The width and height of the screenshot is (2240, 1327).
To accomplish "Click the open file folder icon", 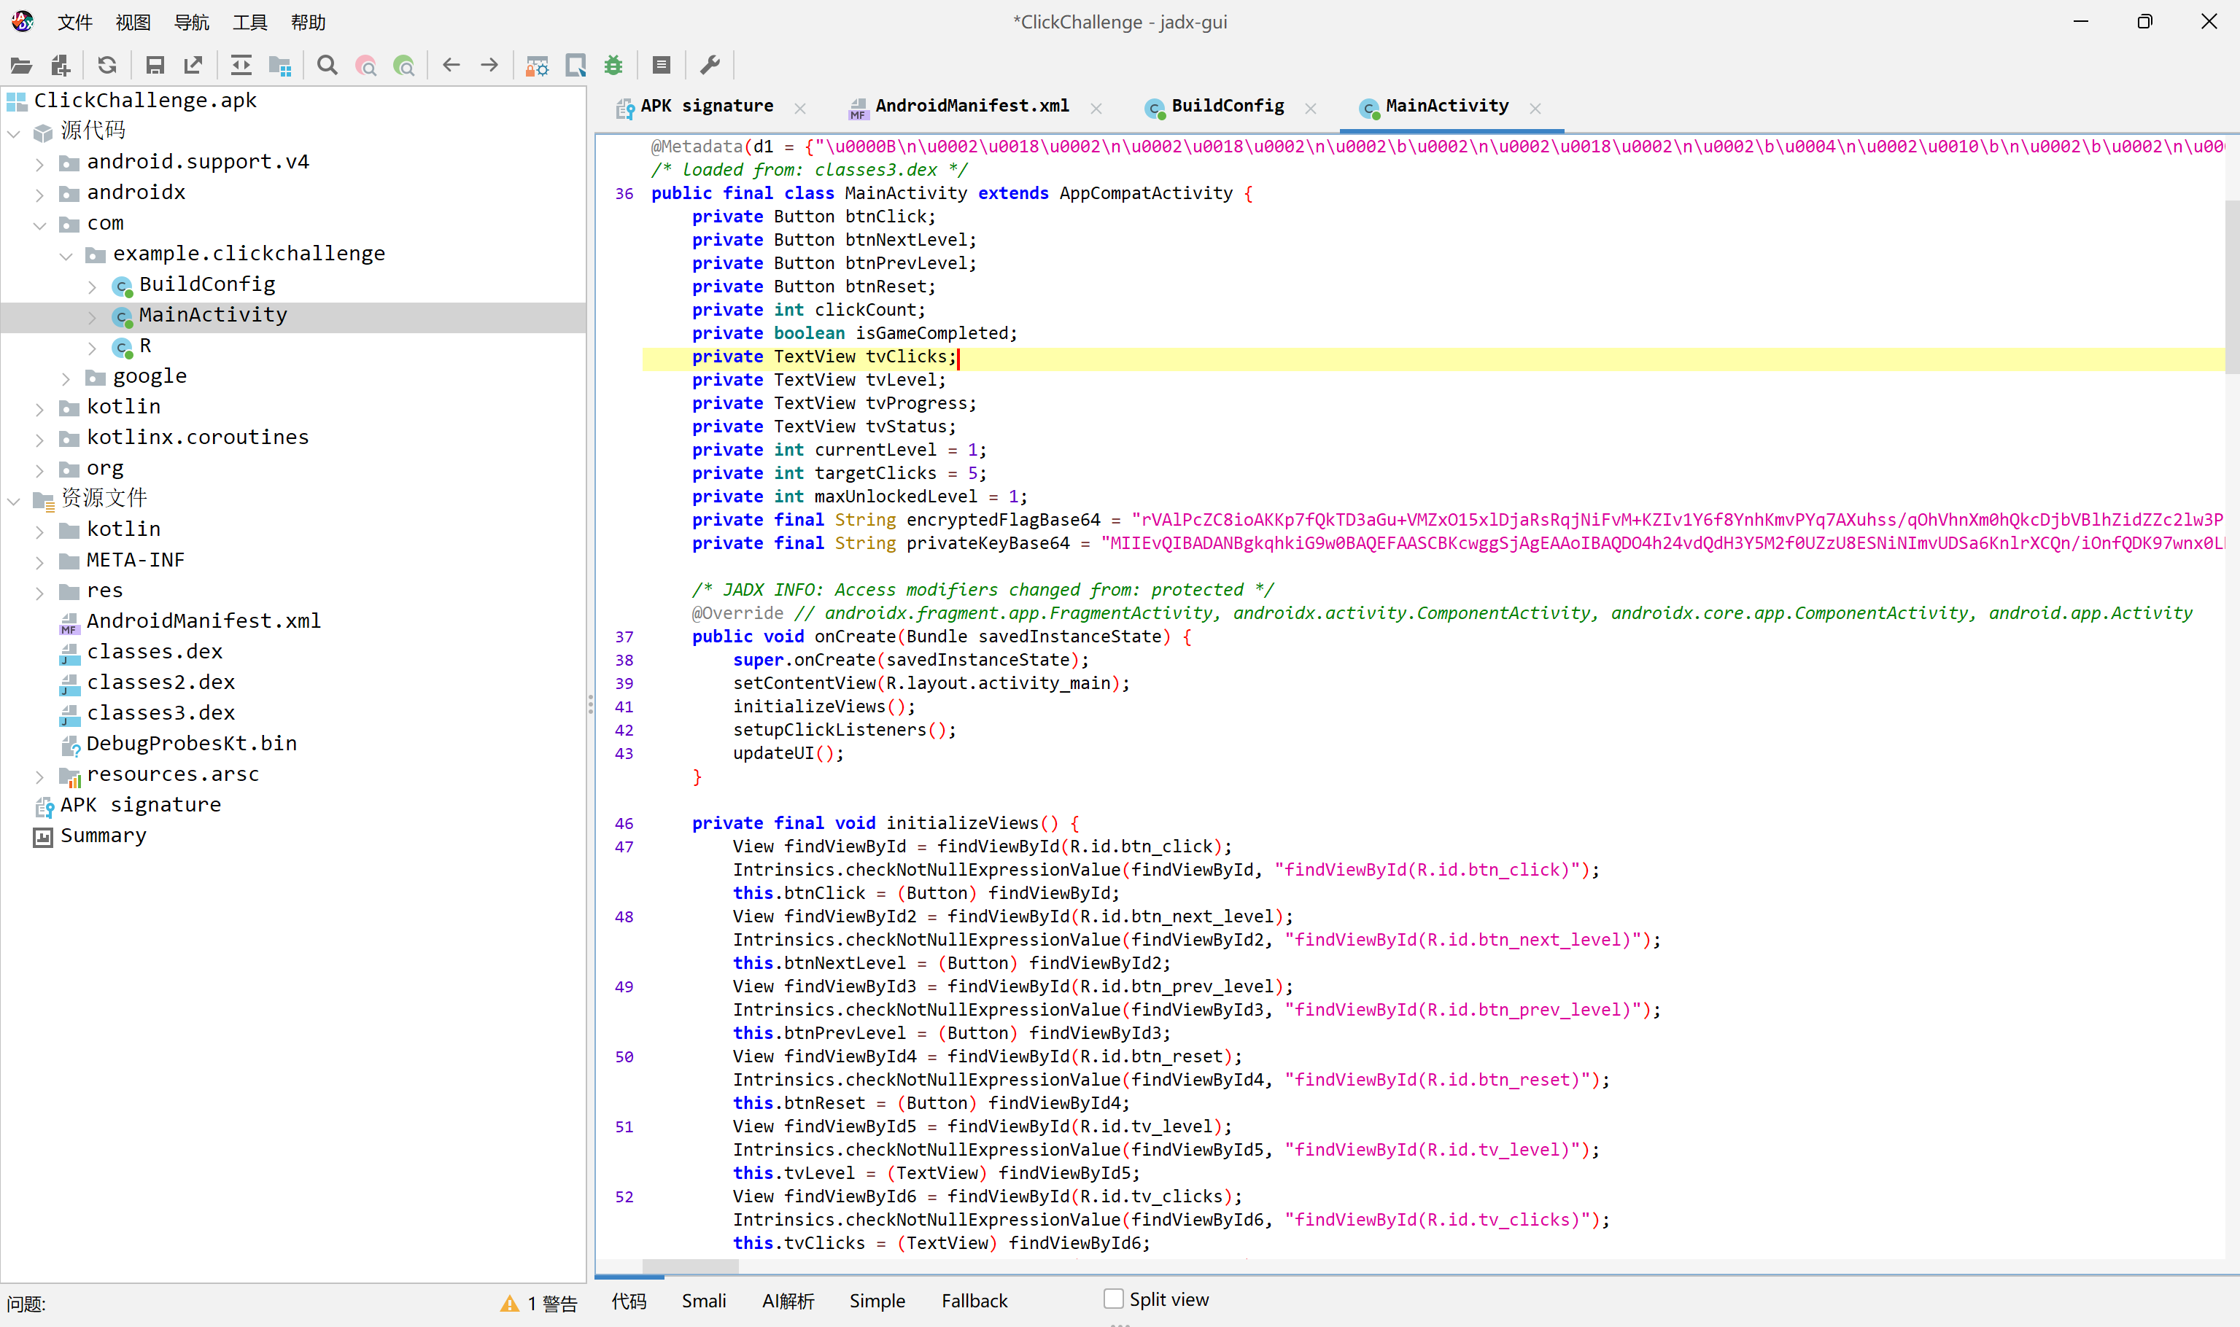I will (21, 66).
